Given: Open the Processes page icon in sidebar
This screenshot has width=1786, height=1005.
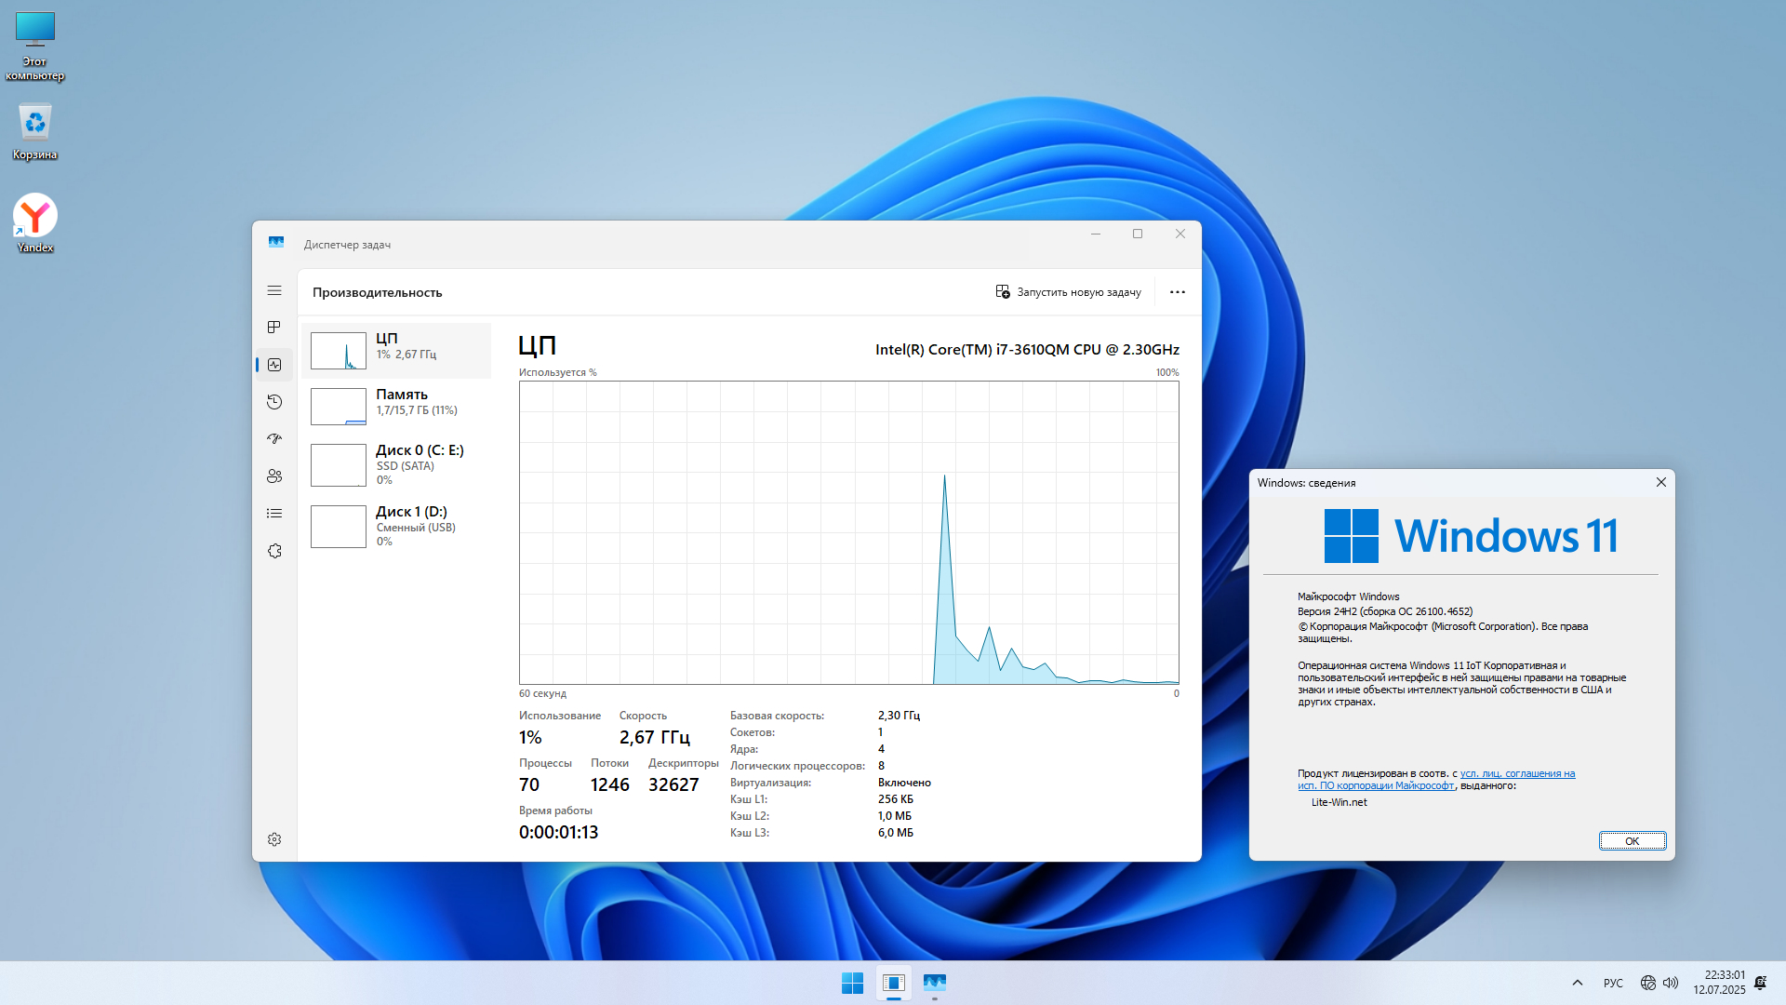Looking at the screenshot, I should [x=274, y=328].
